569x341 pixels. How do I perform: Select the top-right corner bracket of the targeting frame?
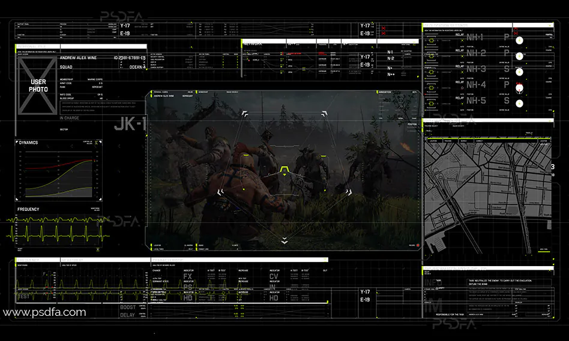tap(324, 114)
